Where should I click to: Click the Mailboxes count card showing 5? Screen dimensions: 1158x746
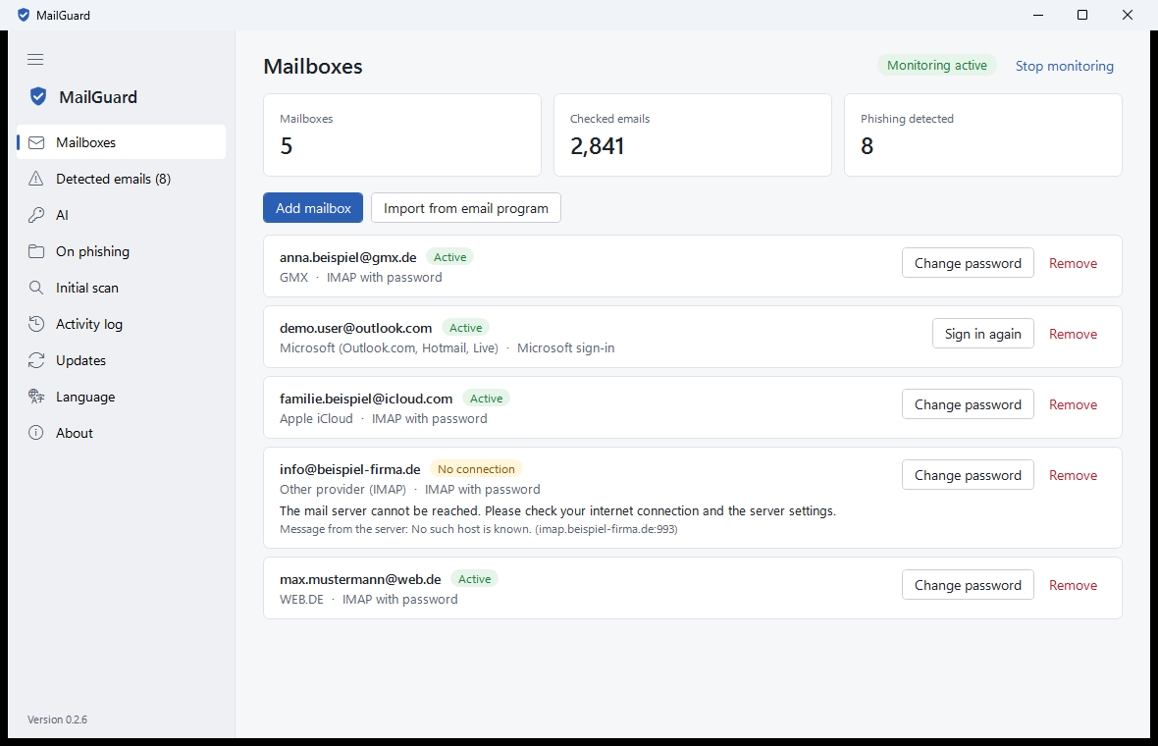402,135
